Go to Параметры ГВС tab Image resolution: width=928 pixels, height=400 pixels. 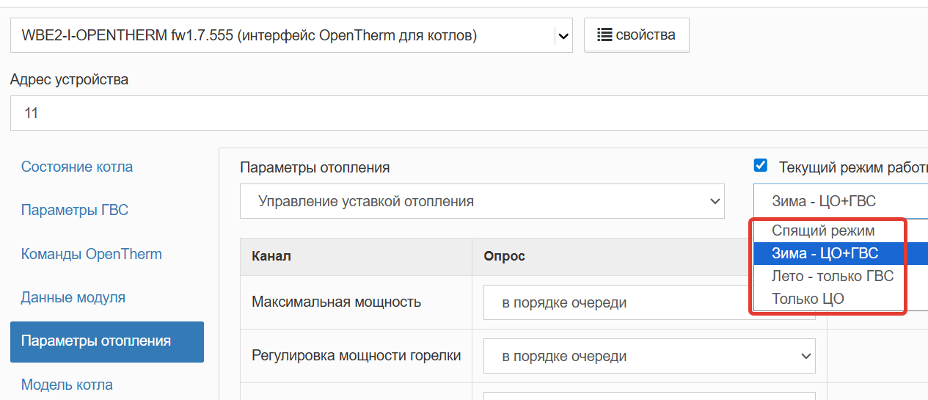point(75,210)
